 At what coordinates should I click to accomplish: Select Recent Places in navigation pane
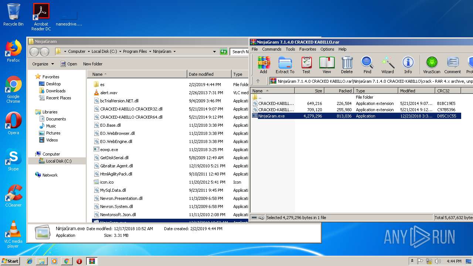point(58,98)
